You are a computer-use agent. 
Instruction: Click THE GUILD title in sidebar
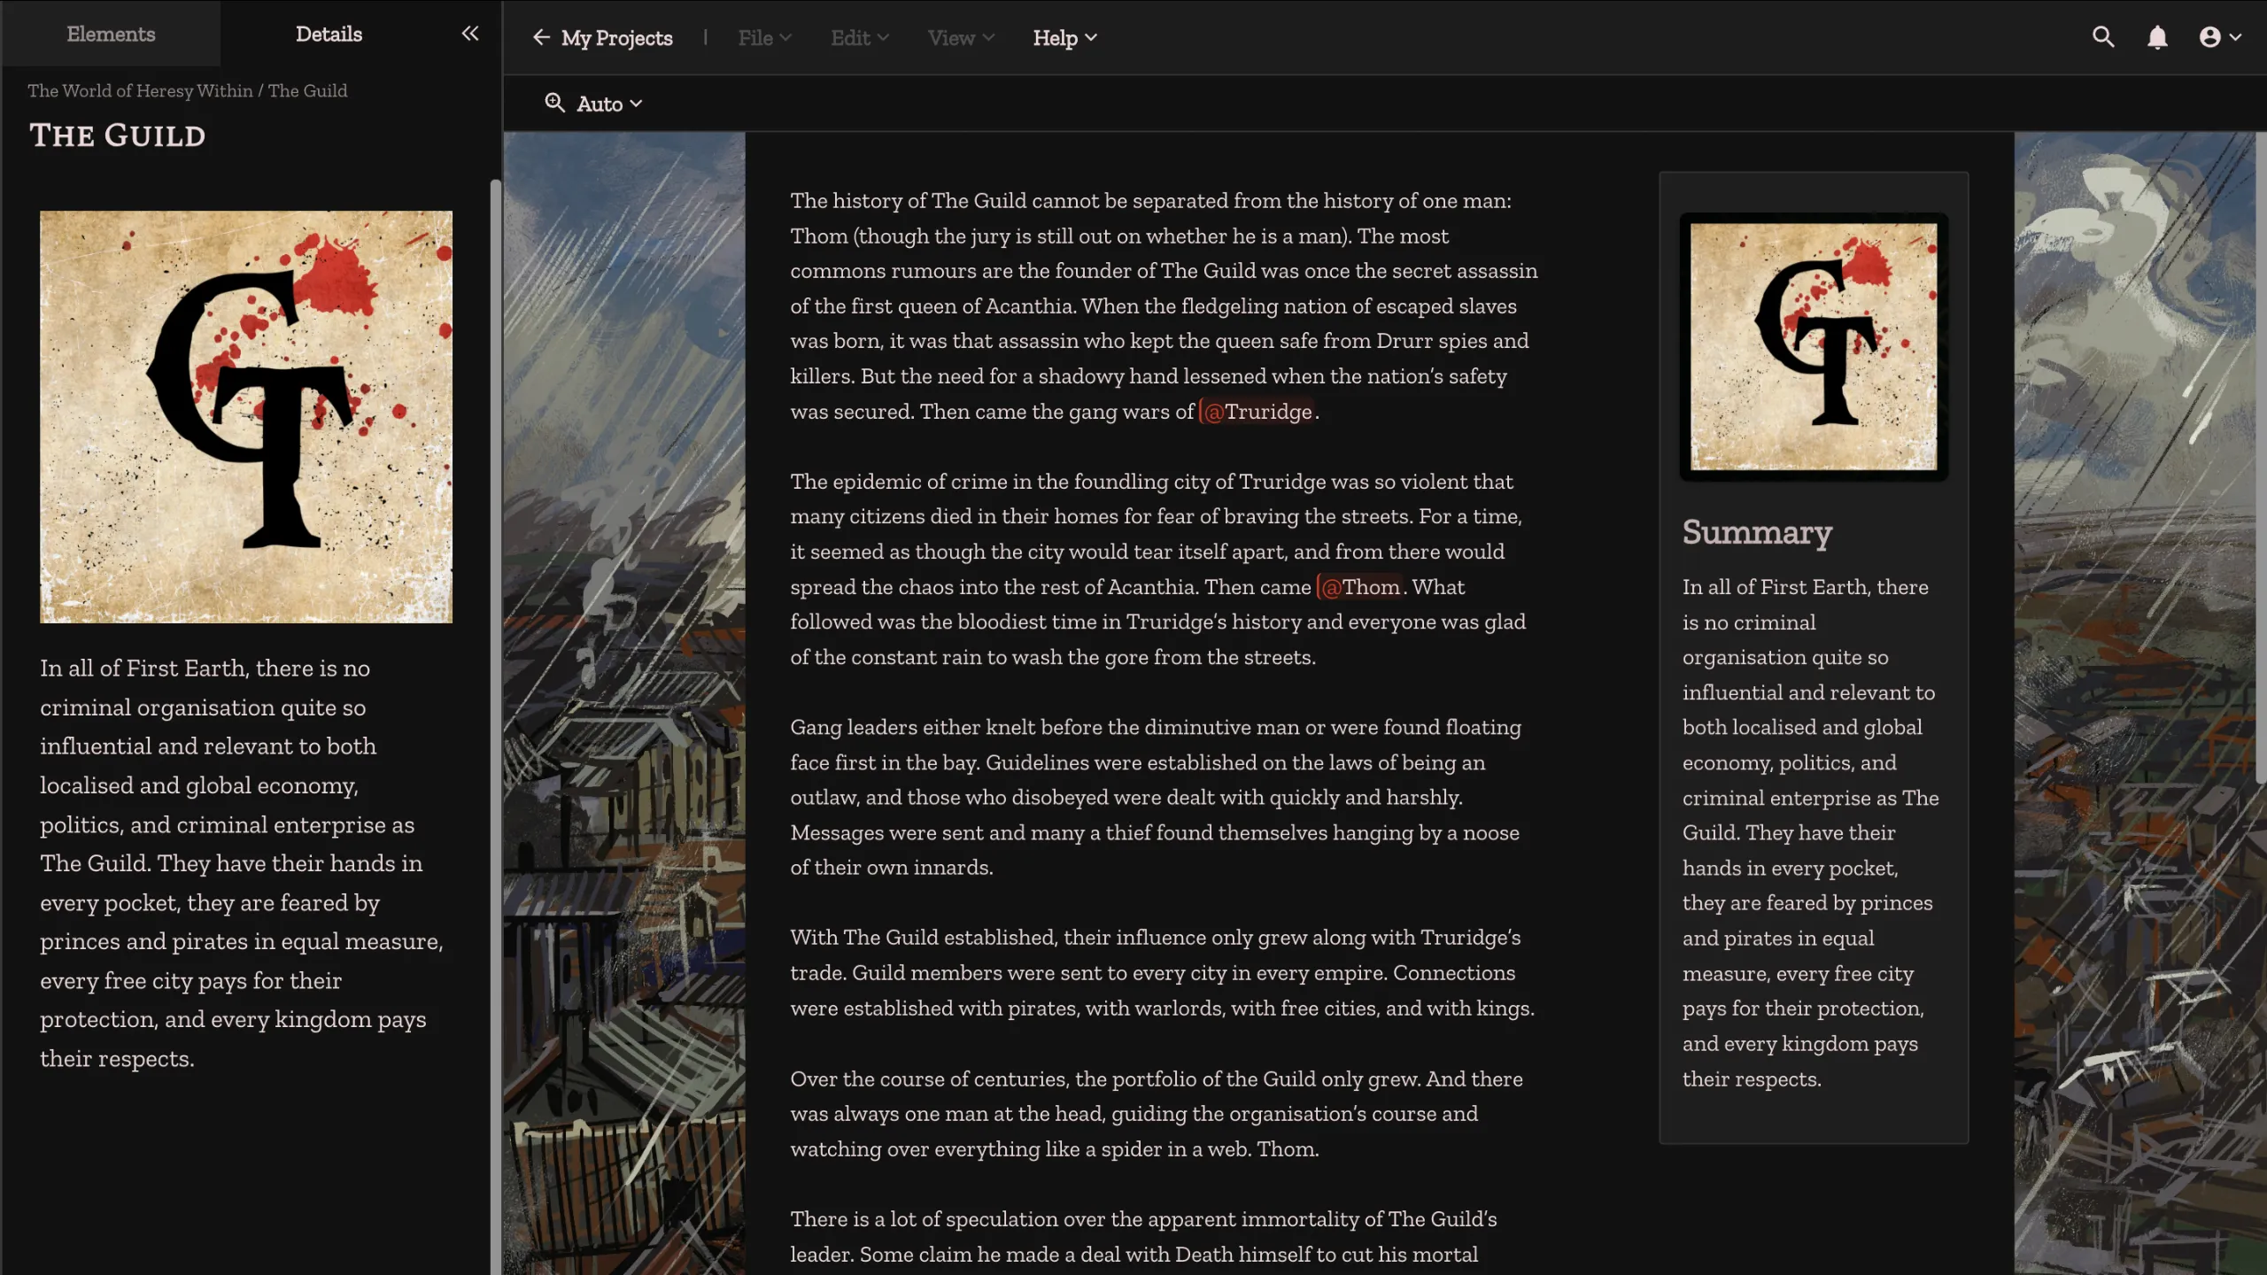tap(118, 135)
